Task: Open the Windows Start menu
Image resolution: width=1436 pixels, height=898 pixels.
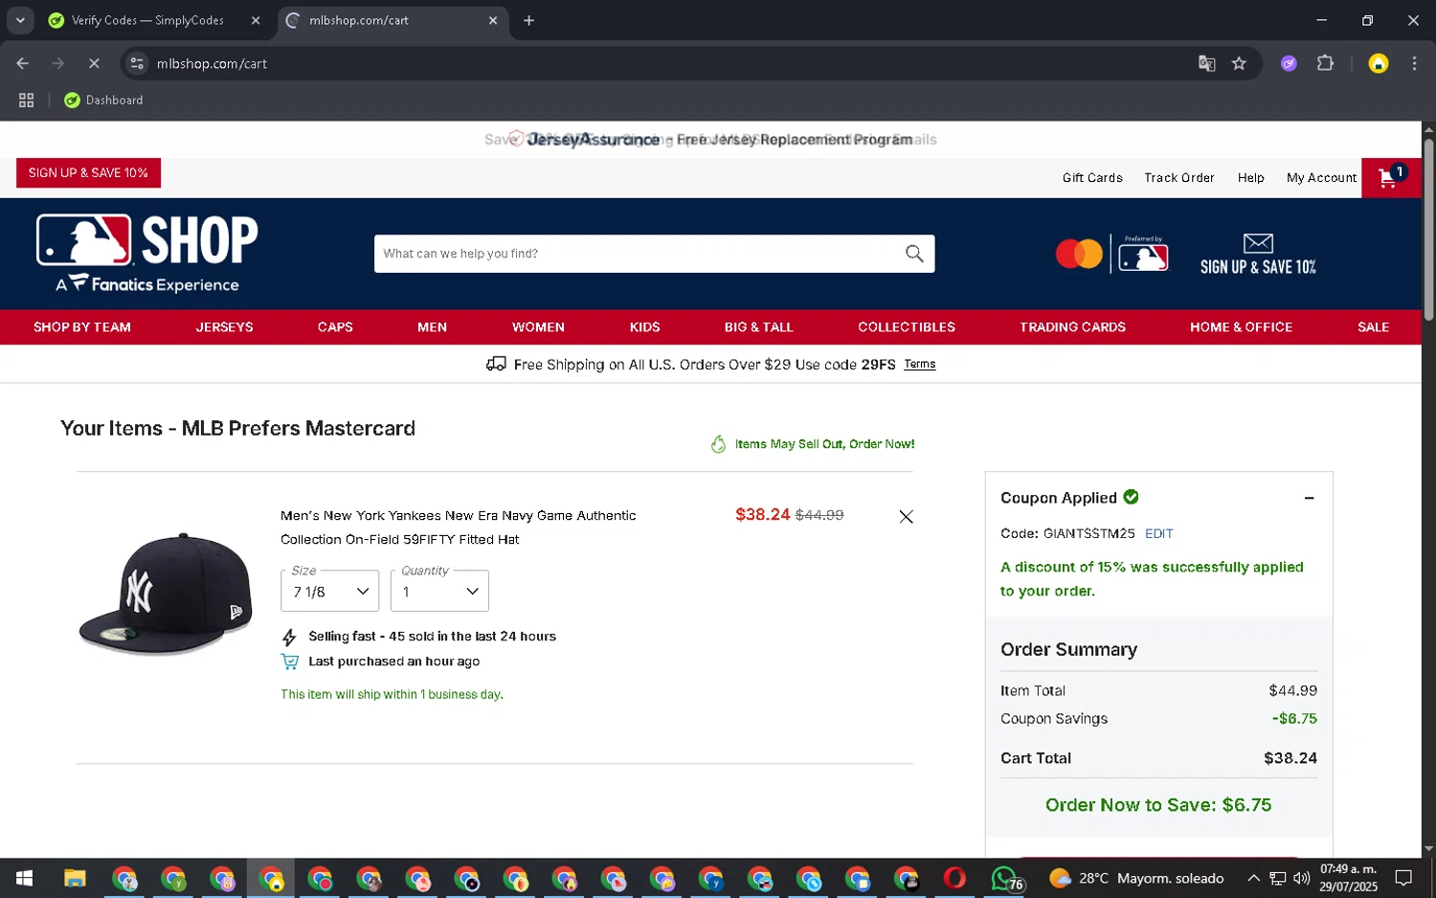Action: coord(25,878)
